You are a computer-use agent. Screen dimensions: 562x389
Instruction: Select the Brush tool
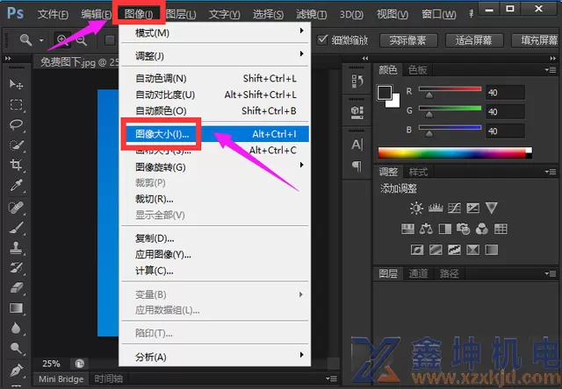pos(16,228)
